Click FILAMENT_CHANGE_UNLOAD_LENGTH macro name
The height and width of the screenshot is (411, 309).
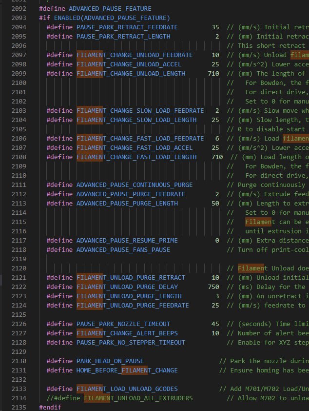(131, 74)
